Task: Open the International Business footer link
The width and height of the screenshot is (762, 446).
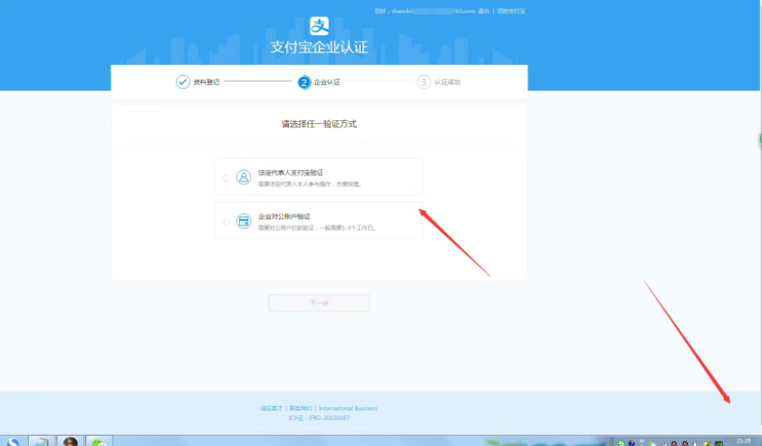Action: 348,409
